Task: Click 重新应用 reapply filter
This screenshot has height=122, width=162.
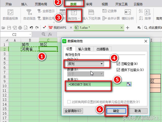Action: coord(46,19)
